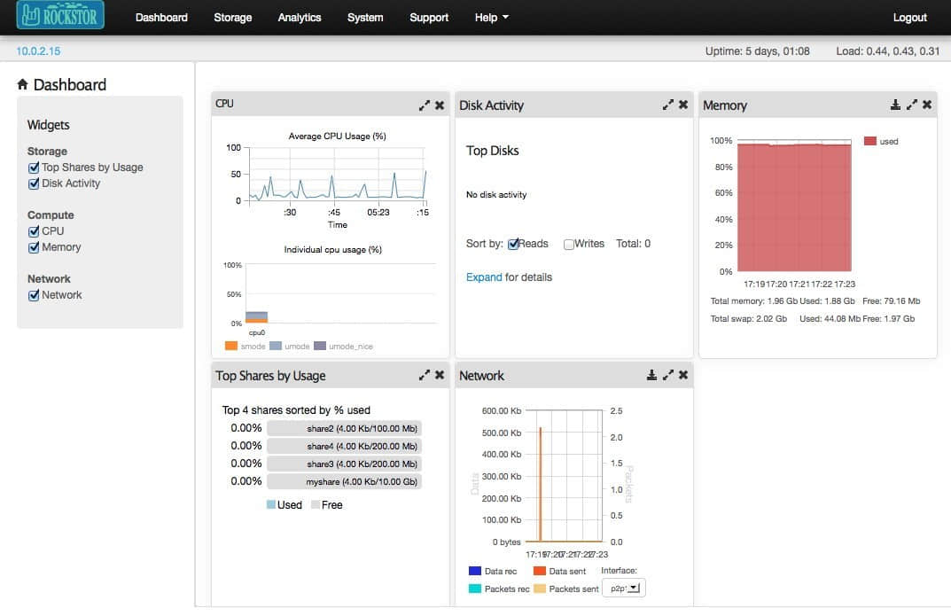The height and width of the screenshot is (616, 951).
Task: Close the CPU widget
Action: [x=440, y=105]
